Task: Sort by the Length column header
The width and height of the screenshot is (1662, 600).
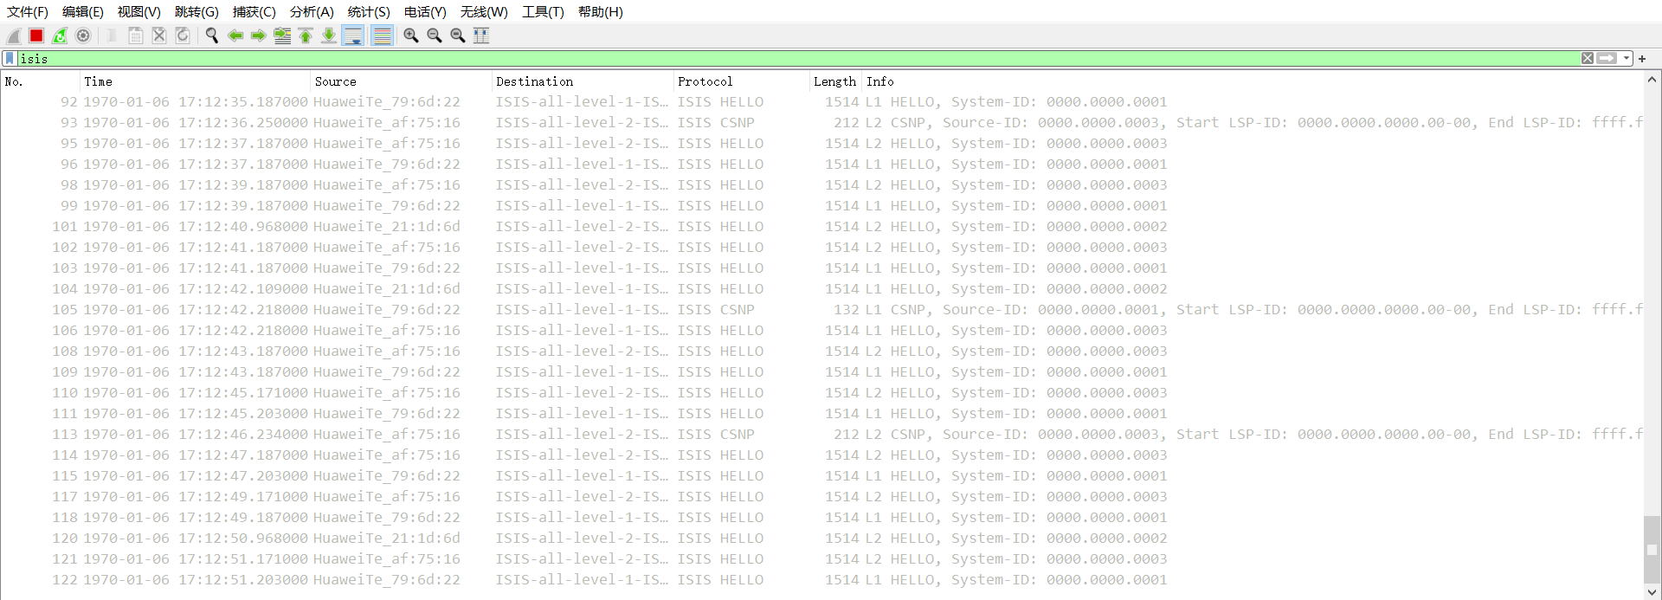Action: [835, 81]
